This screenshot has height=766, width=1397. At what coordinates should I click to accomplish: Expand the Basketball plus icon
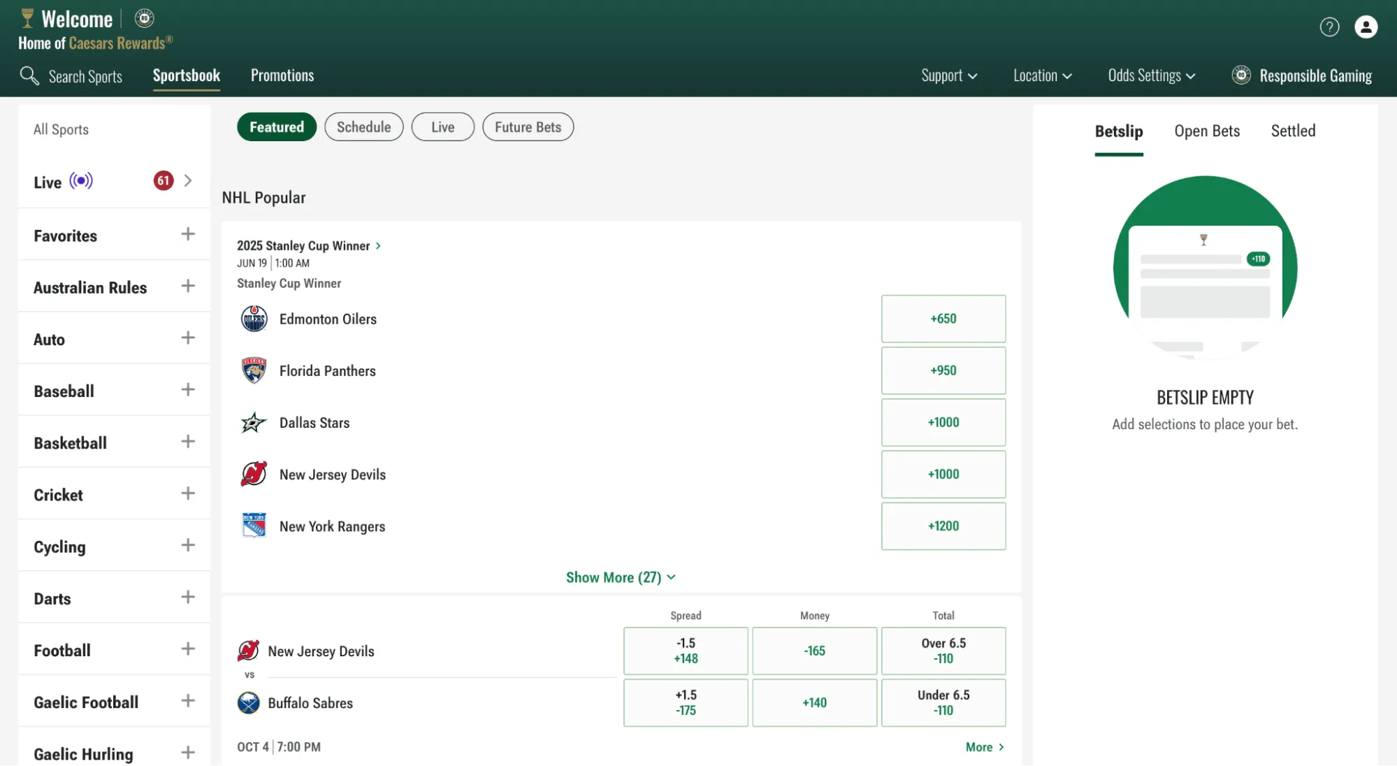(x=188, y=441)
